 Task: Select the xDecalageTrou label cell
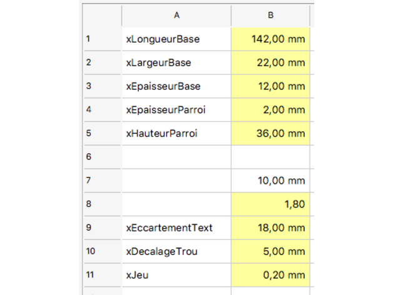pyautogui.click(x=176, y=251)
